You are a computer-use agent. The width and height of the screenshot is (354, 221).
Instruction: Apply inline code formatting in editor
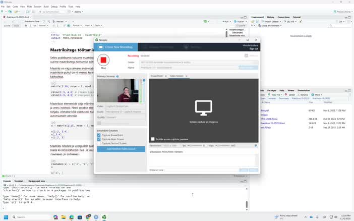[x=34, y=26]
